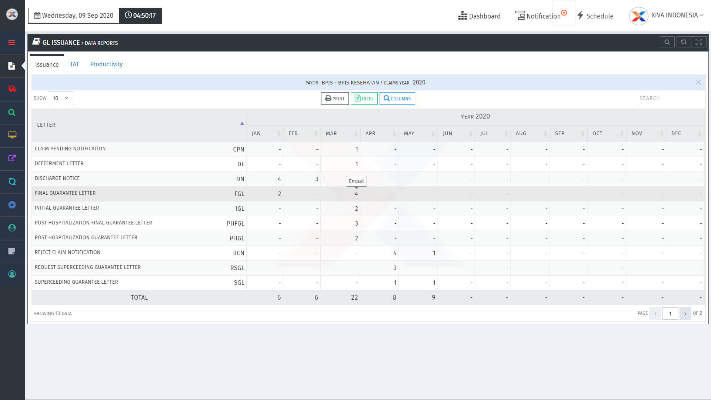Click the RSGL April value 3
Screen dimensions: 711x400
395,268
